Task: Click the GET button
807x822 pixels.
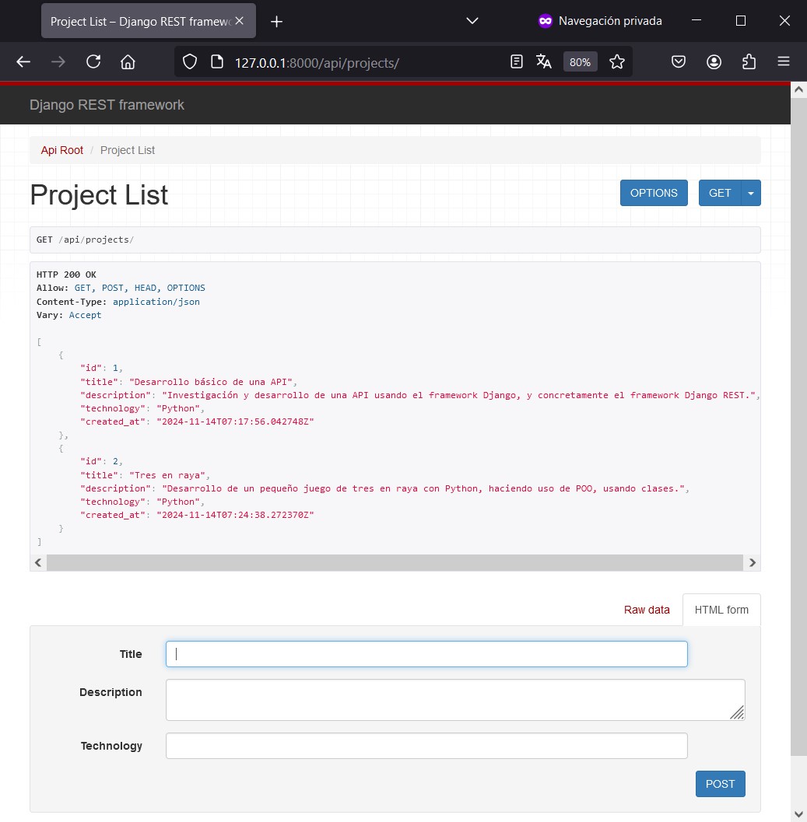Action: tap(720, 193)
